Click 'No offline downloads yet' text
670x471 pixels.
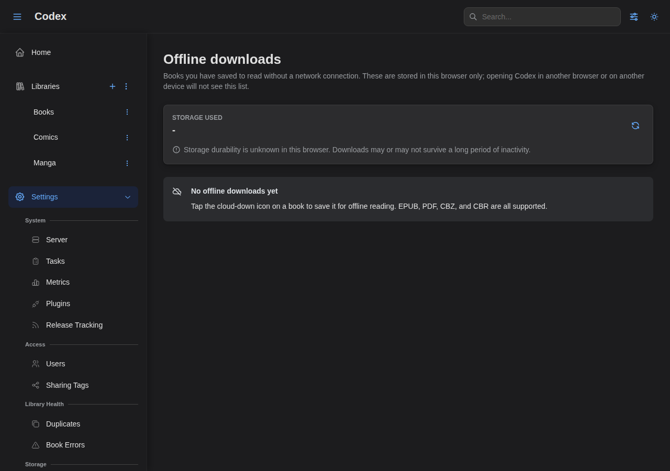click(234, 191)
